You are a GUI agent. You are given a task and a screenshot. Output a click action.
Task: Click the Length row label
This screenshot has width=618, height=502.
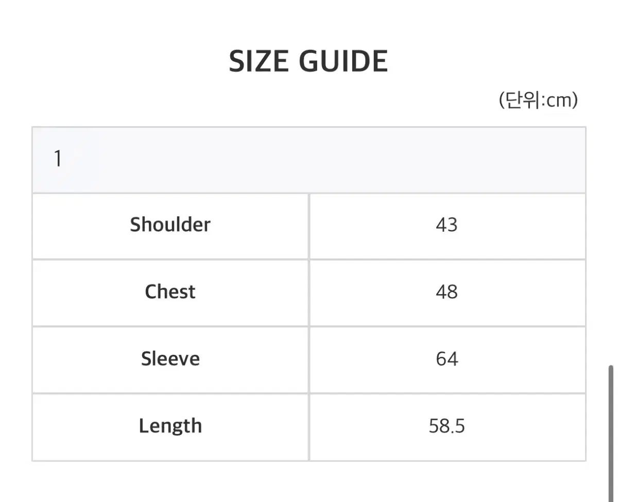170,426
